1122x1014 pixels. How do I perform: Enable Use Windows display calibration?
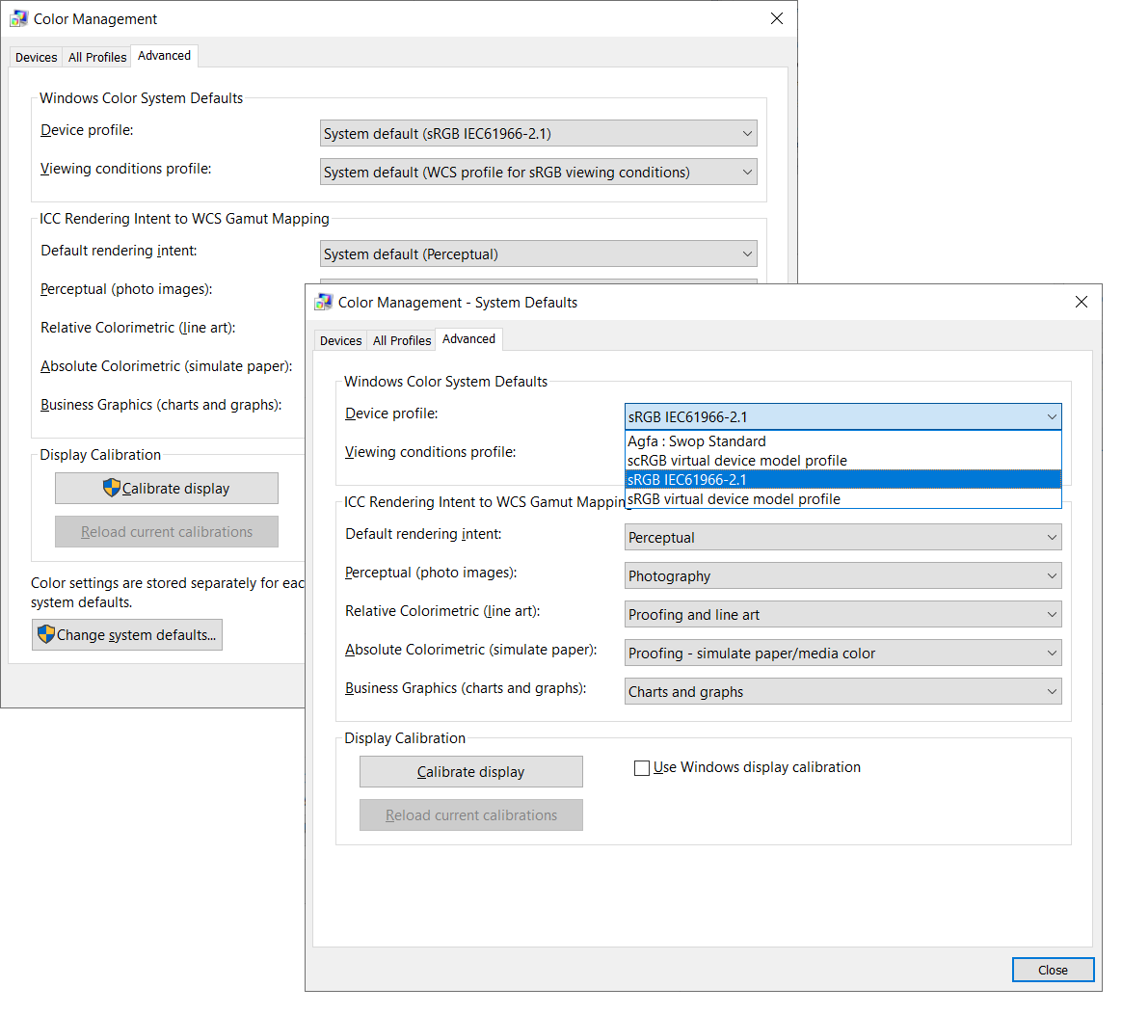[642, 767]
